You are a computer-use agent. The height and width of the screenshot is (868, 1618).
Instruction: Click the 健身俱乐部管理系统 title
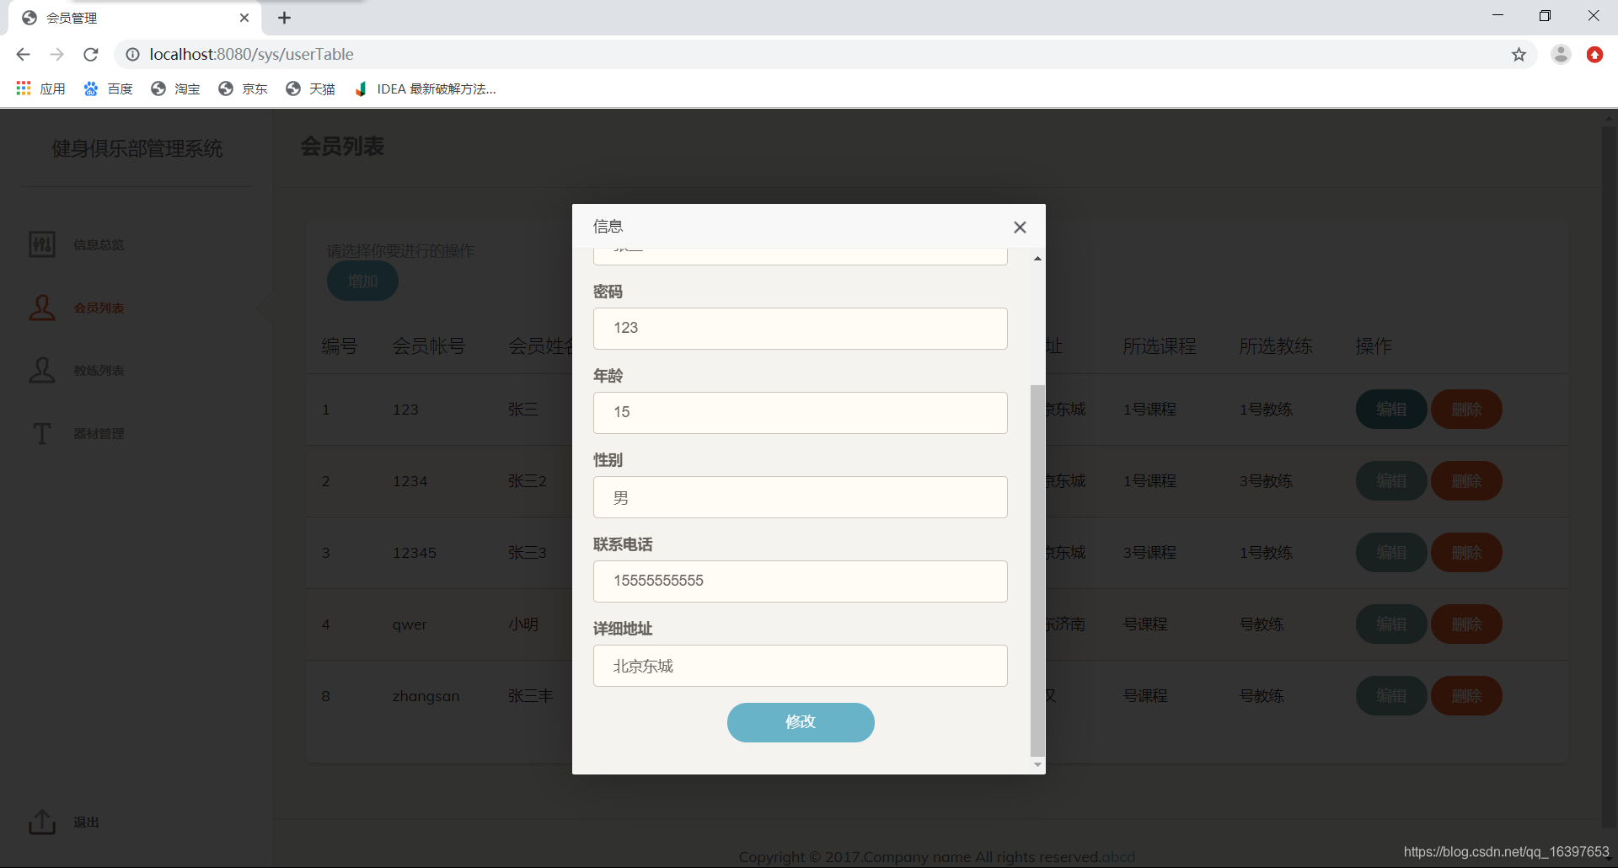137,148
